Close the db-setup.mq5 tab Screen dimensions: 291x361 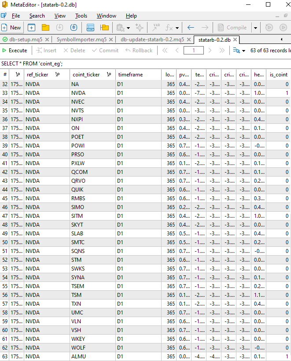point(47,40)
